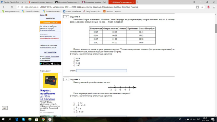This screenshot has height=122, width=217.
Task: Go back using the browser back arrow
Action: tap(4, 7)
